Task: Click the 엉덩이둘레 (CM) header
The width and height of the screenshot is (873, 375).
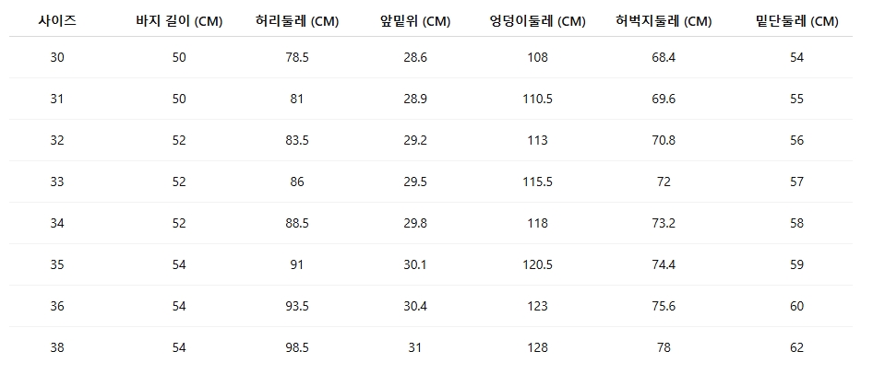Action: [538, 21]
